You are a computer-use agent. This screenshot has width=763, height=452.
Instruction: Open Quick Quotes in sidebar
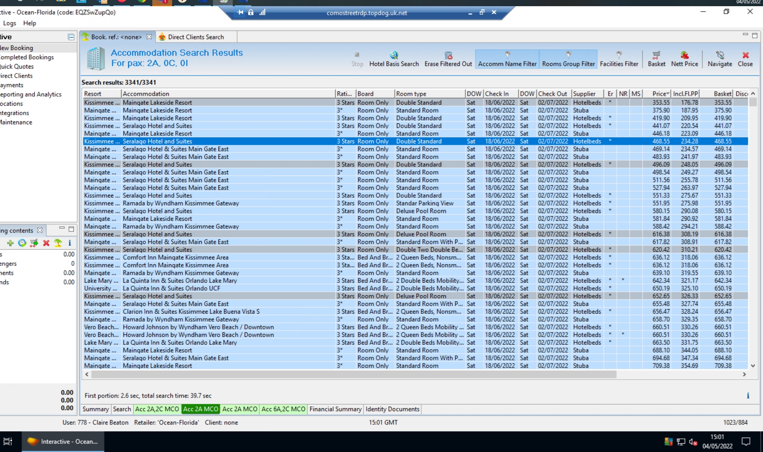tap(17, 66)
